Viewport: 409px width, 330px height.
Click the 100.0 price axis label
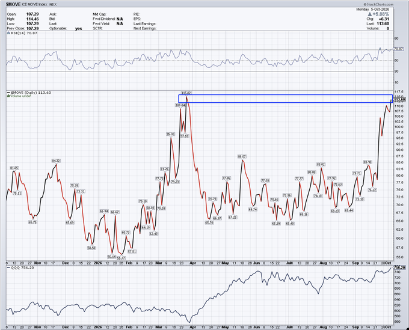[x=399, y=127]
